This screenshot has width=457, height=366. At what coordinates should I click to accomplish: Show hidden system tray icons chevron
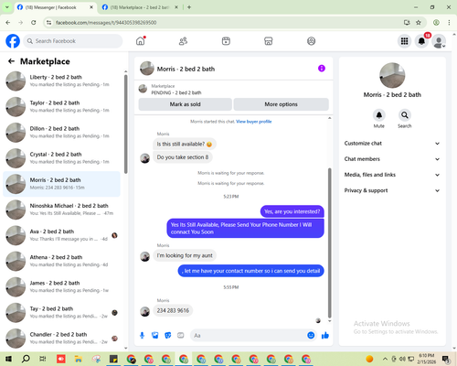click(x=385, y=359)
